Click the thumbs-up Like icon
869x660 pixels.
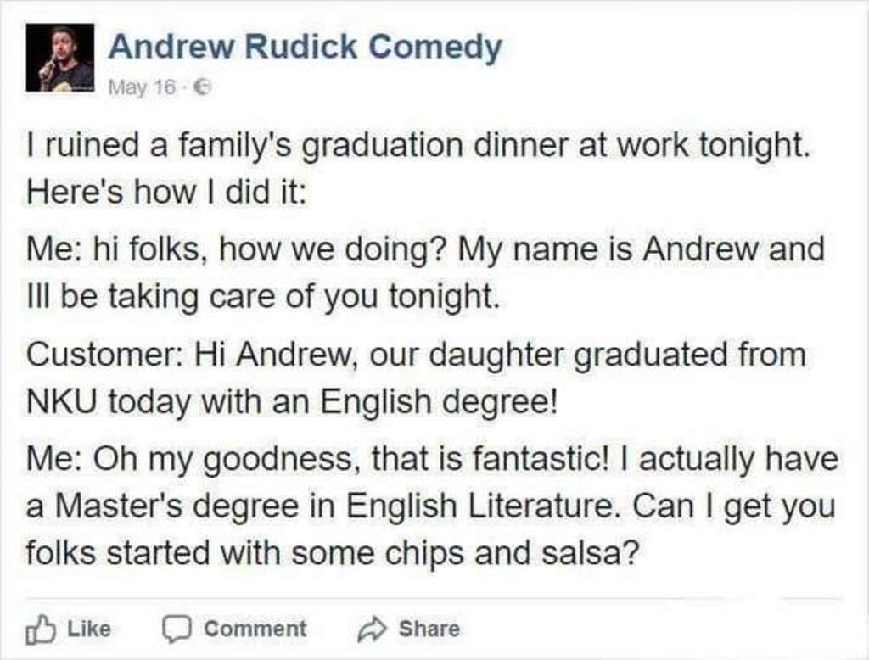(x=40, y=629)
